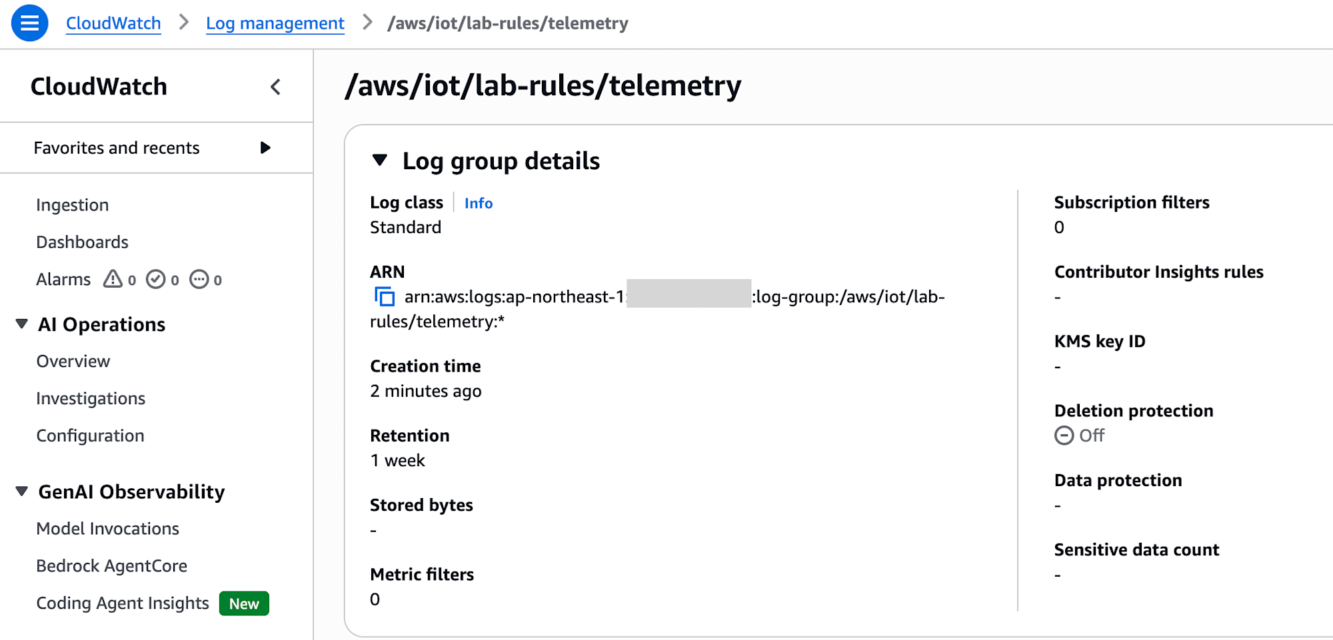Viewport: 1333px width, 640px height.
Task: Click the Subscription filters count value
Action: (1059, 228)
